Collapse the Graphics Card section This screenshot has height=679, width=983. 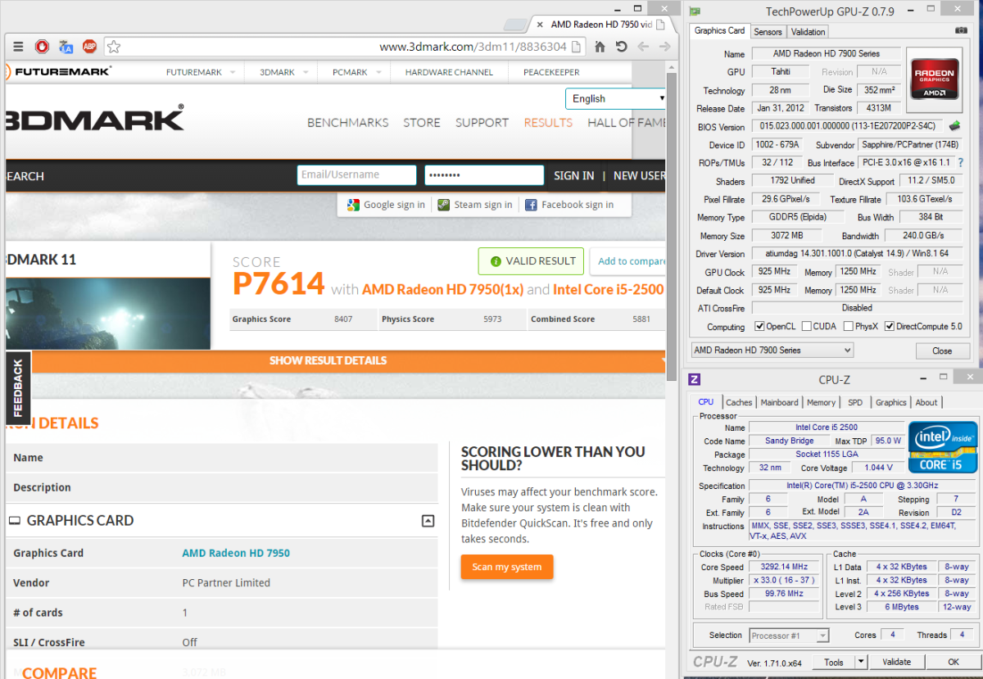point(428,521)
